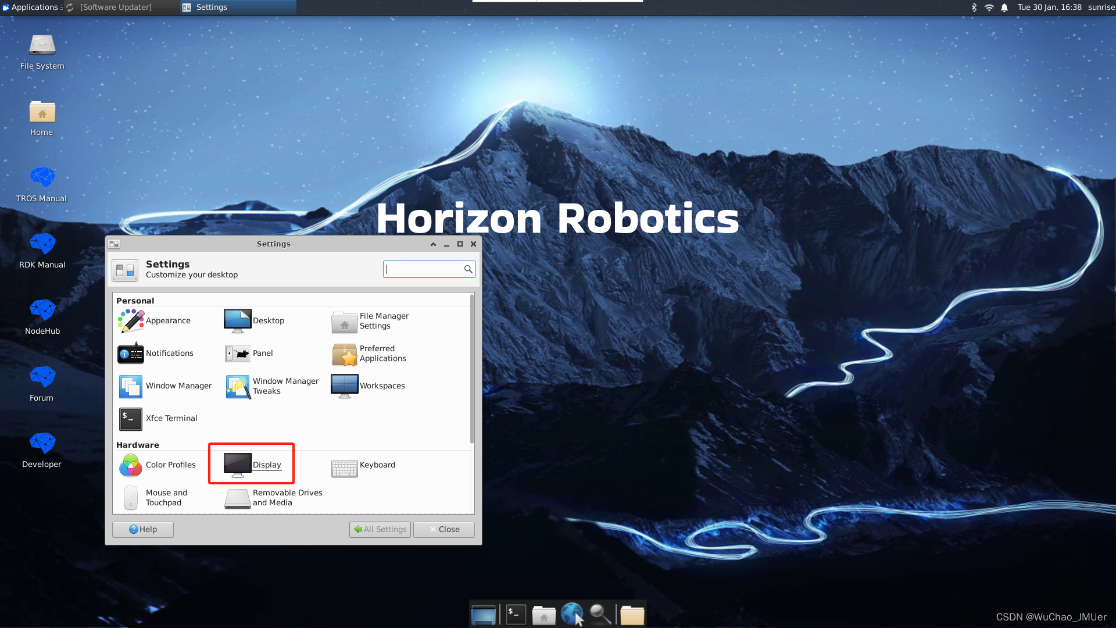Open the Desktop settings

(x=255, y=320)
